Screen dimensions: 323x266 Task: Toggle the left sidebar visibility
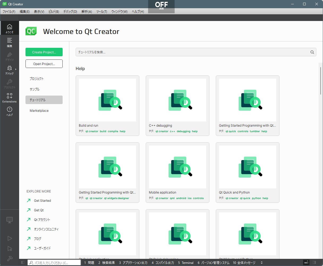coord(23,263)
